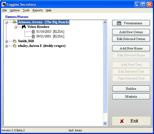Viewport: 154px width, 134px height.
Task: Click the open folder icon beside Johnson, Jeremy
Action: click(x=15, y=22)
